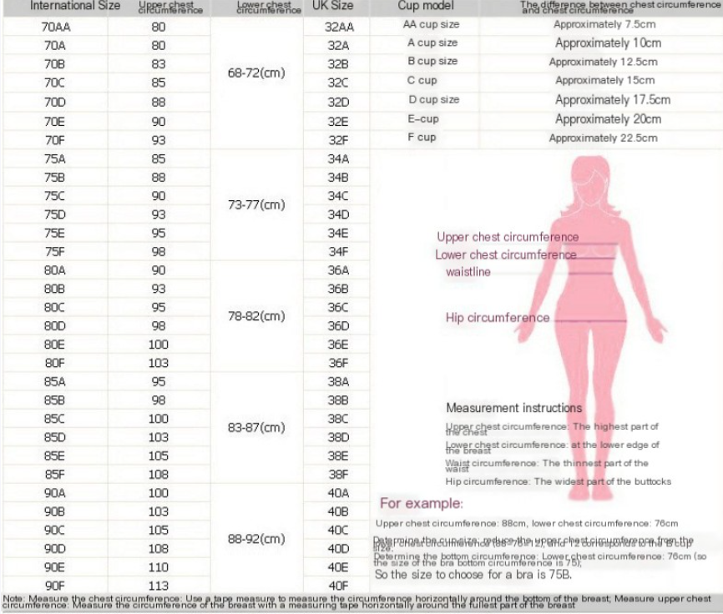The width and height of the screenshot is (723, 614).
Task: Click the Hip circumference label on the figure
Action: pos(498,318)
